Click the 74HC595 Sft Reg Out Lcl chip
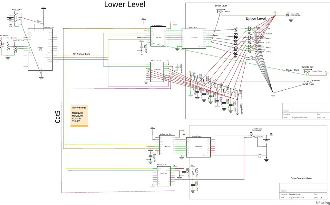This screenshot has height=205, width=330. point(158,36)
